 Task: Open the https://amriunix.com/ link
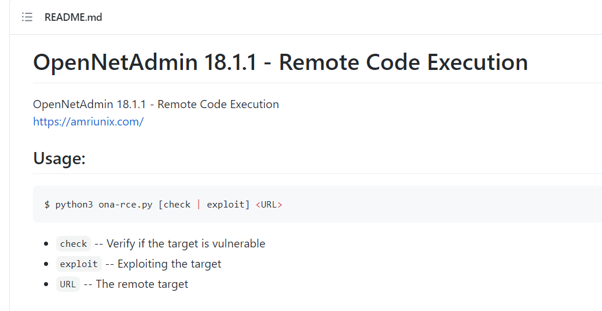[89, 121]
